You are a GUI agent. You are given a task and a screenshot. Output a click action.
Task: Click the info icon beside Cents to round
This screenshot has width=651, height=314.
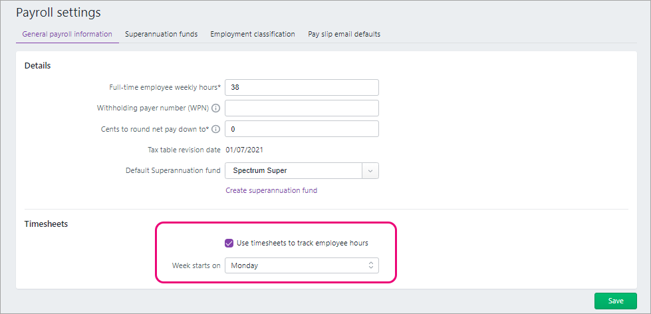[216, 129]
